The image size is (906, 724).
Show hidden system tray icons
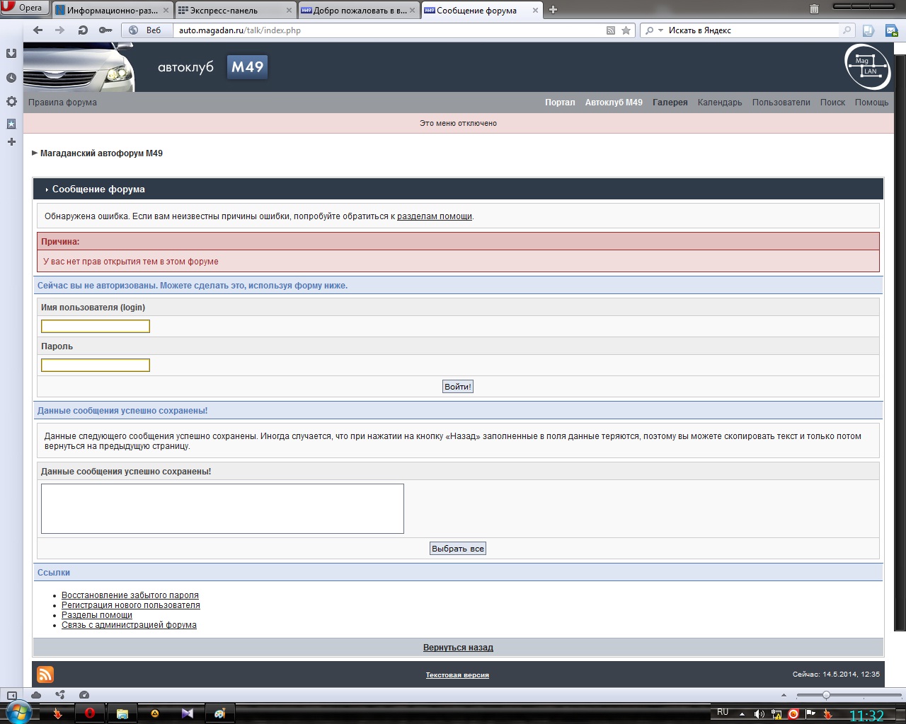742,714
